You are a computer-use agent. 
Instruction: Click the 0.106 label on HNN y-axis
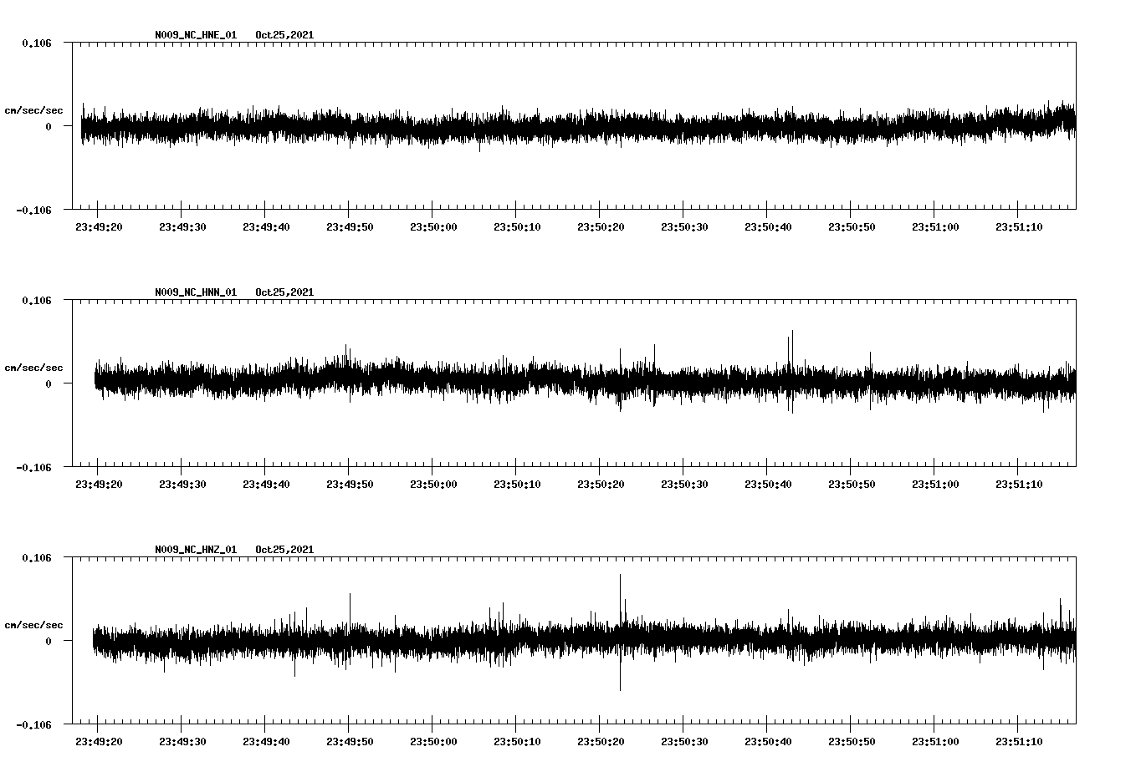click(x=36, y=300)
